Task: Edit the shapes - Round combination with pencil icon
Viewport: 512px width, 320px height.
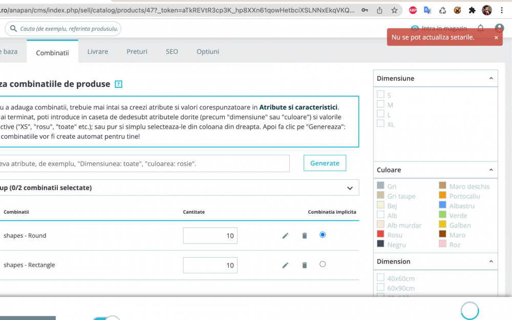Action: pos(285,235)
